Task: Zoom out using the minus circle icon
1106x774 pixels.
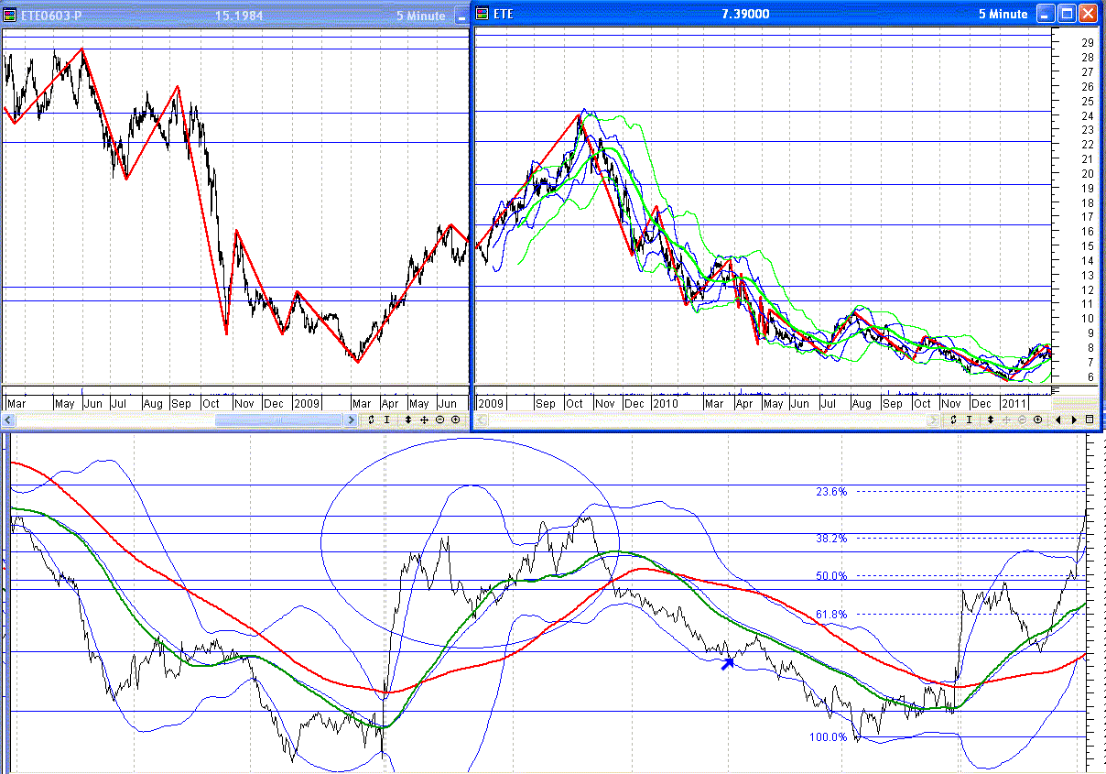Action: [438, 420]
